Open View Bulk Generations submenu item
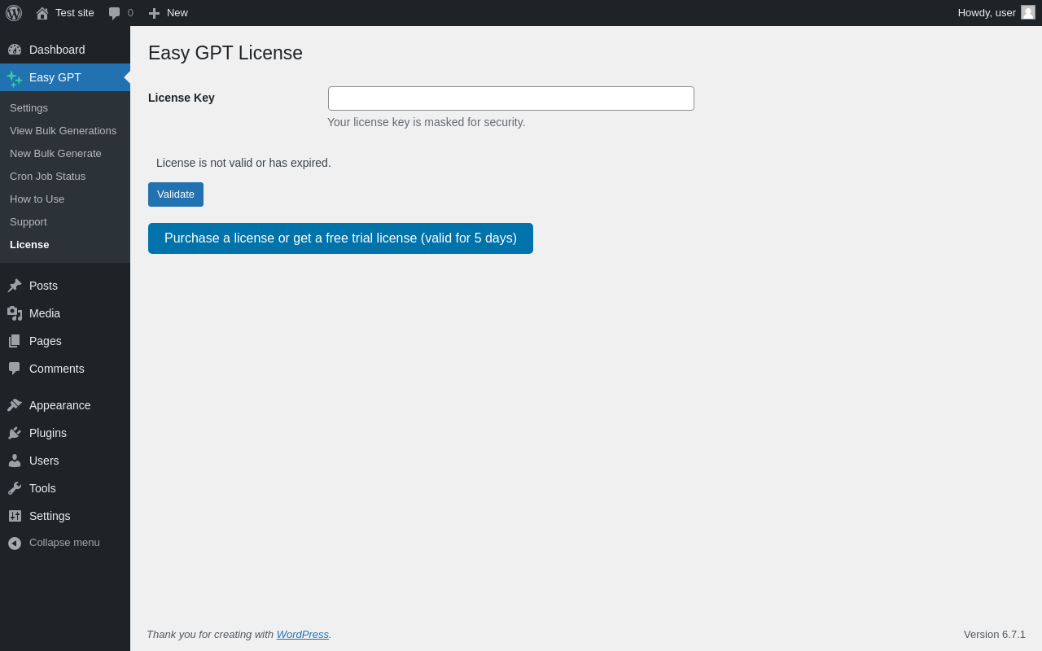Viewport: 1042px width, 651px height. [x=63, y=131]
